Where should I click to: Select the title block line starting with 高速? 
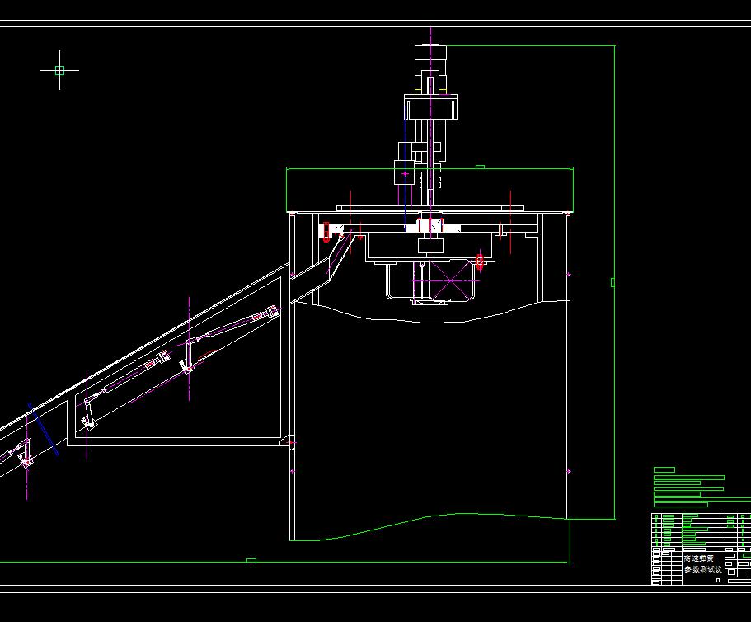(x=699, y=558)
